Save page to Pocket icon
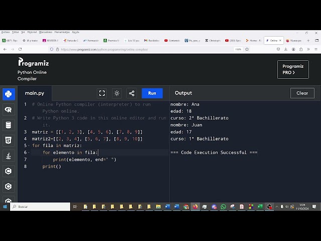 pos(278,49)
